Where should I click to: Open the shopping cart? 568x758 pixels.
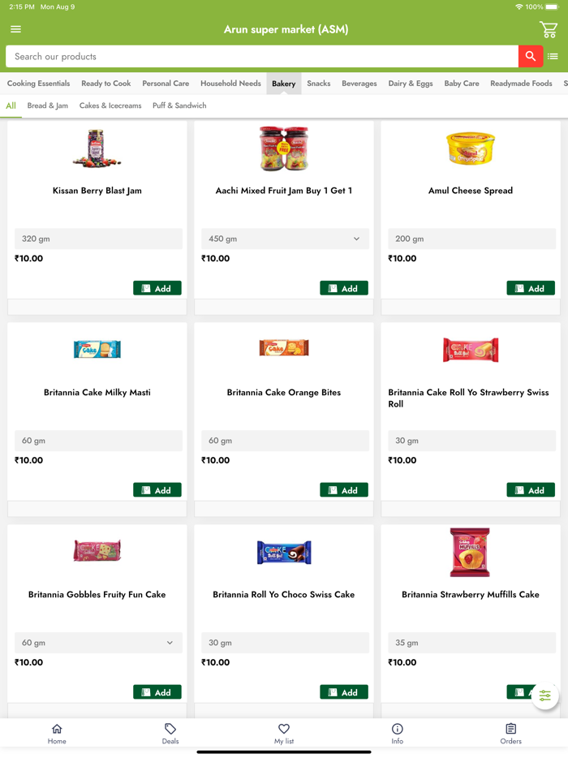549,28
